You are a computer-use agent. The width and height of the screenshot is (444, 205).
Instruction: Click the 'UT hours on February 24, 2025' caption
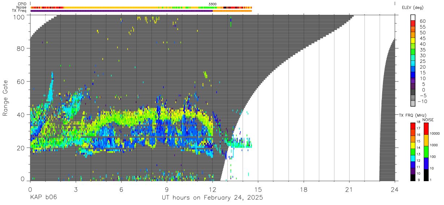pos(212,198)
